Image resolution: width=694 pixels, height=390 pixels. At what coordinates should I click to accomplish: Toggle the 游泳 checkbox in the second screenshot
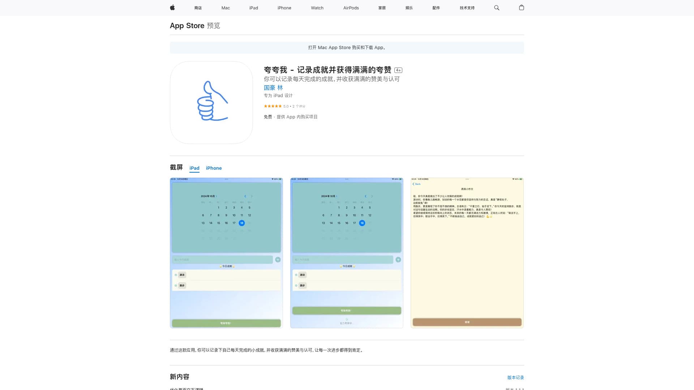[x=296, y=275]
